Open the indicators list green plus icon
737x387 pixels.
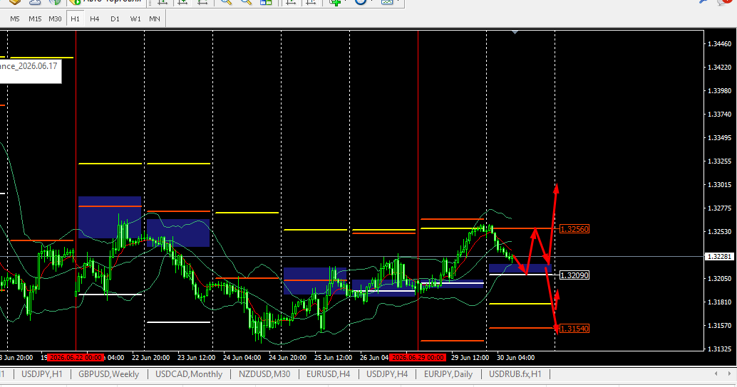point(335,2)
